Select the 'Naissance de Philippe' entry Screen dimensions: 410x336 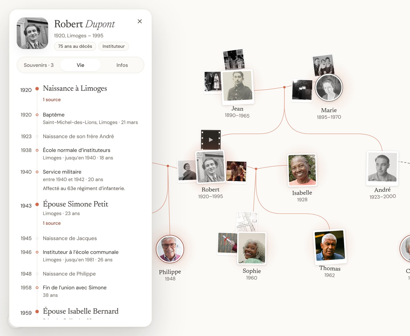(x=69, y=274)
